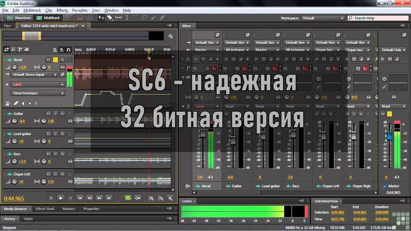
Task: Toggle Vocal track phase polarity icon
Action: [62, 74]
